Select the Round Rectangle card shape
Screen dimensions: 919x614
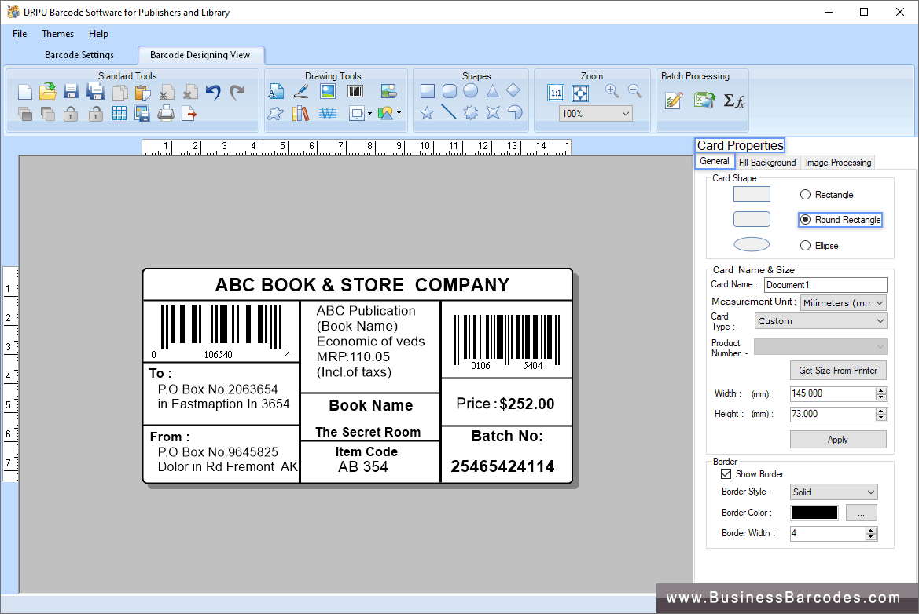[805, 220]
